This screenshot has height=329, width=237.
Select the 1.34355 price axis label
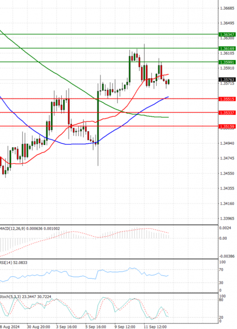click(x=227, y=188)
